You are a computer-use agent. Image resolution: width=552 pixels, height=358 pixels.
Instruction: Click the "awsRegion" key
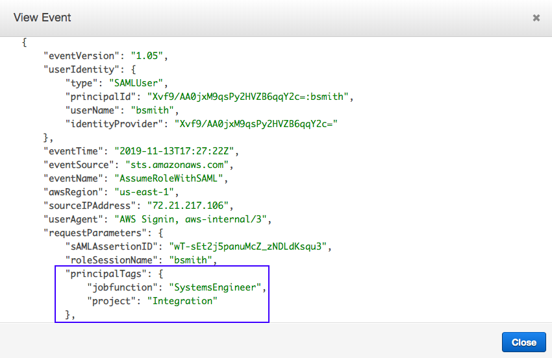pos(73,193)
